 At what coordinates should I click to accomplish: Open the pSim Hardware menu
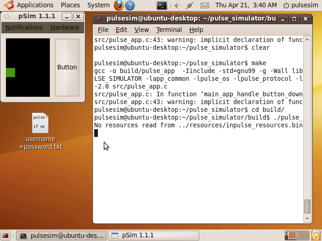pyautogui.click(x=64, y=27)
